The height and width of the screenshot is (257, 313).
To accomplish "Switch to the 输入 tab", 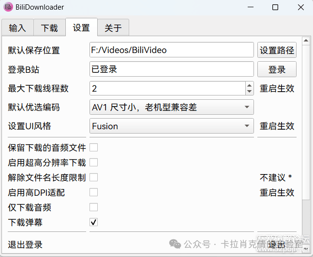I will coord(17,27).
